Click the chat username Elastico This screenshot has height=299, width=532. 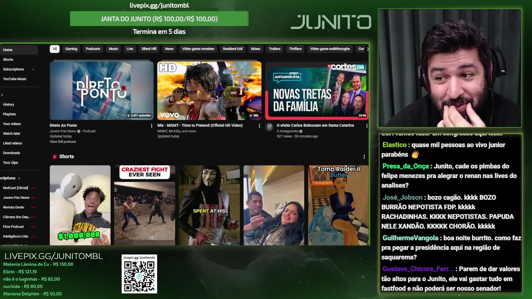tap(394, 145)
